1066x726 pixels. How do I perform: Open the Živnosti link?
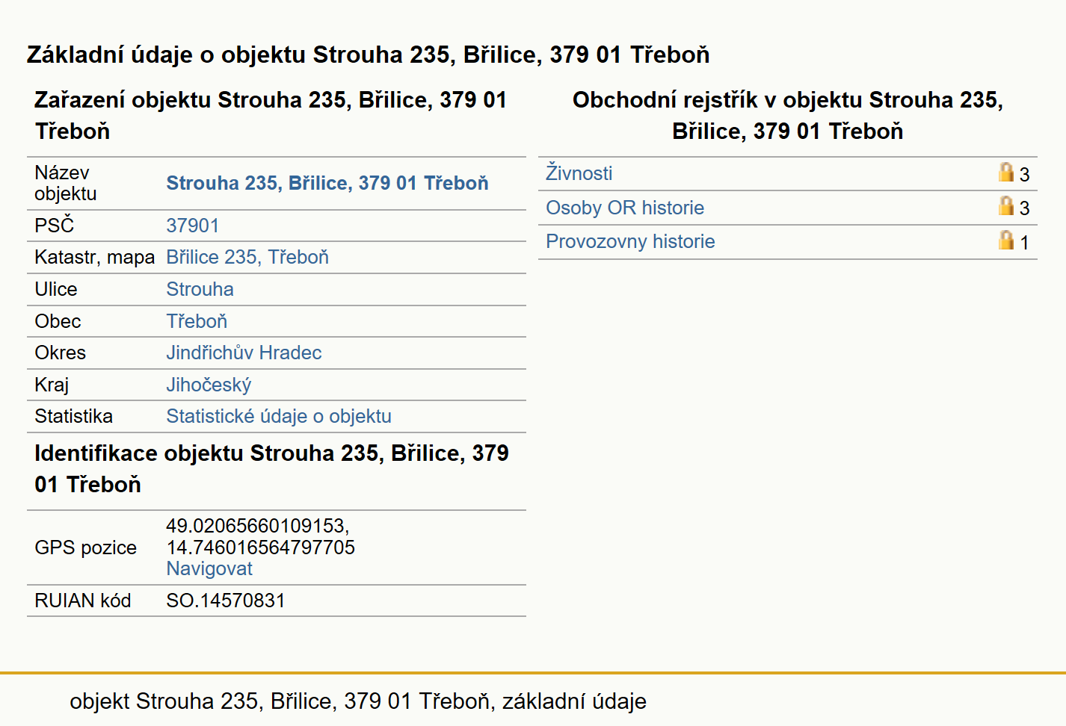click(x=579, y=173)
